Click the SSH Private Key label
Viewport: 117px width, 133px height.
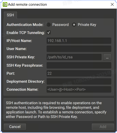point(21,57)
